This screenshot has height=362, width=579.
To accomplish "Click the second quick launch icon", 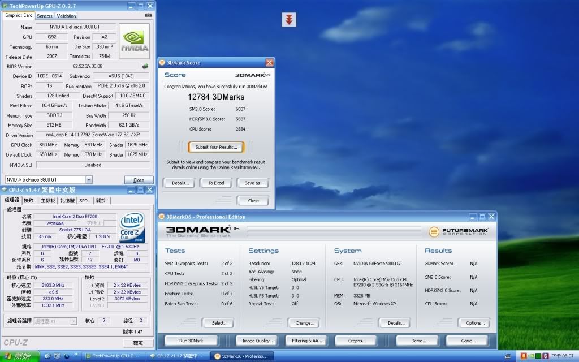I will (x=57, y=356).
